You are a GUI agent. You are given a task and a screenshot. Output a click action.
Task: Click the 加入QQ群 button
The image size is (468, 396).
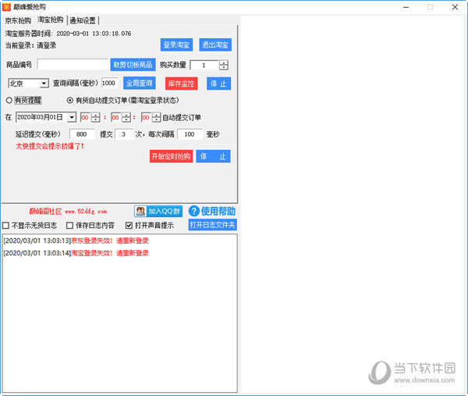click(158, 212)
